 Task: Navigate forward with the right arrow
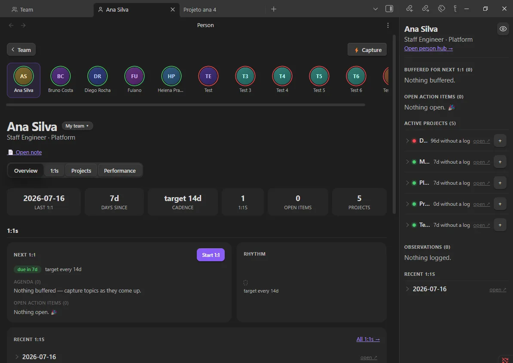pyautogui.click(x=23, y=25)
